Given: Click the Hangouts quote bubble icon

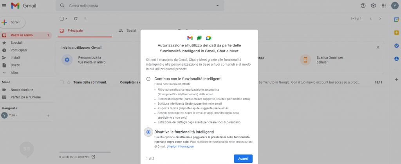Looking at the screenshot, I should (x=27, y=149).
